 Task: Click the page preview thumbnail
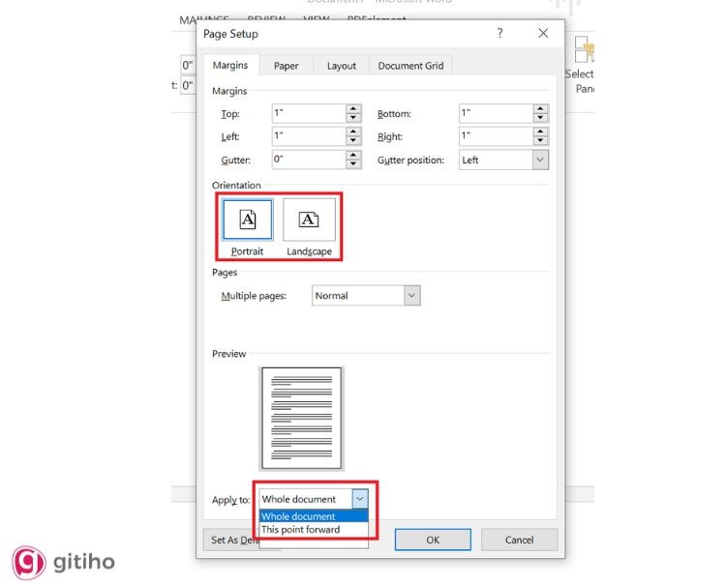[x=301, y=419]
